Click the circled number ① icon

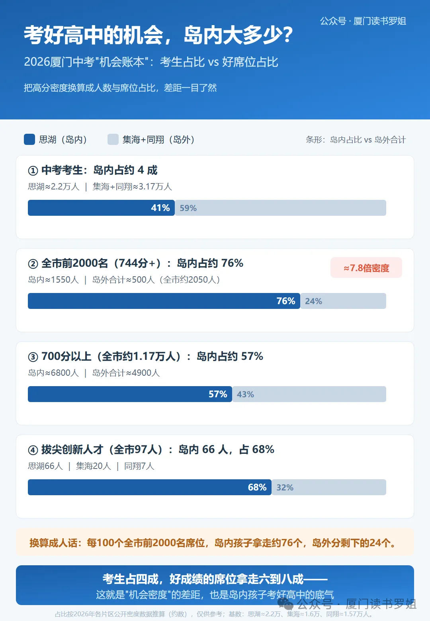[x=33, y=171]
